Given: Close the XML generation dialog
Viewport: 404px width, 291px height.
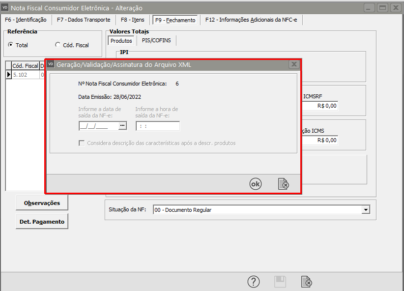Looking at the screenshot, I should pyautogui.click(x=293, y=64).
